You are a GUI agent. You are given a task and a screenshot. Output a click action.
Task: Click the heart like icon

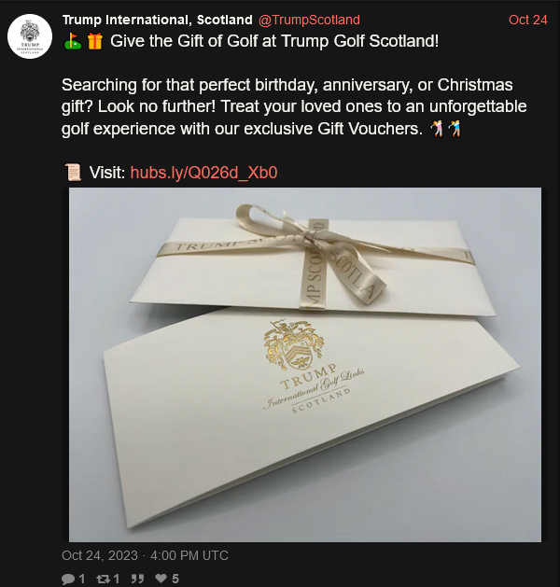pyautogui.click(x=161, y=579)
